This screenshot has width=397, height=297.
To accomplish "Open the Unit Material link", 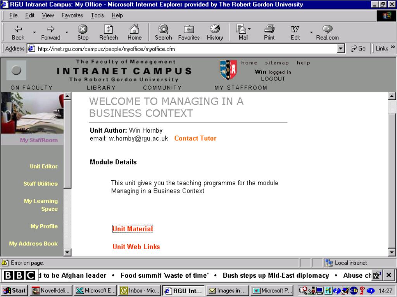I will point(133,229).
